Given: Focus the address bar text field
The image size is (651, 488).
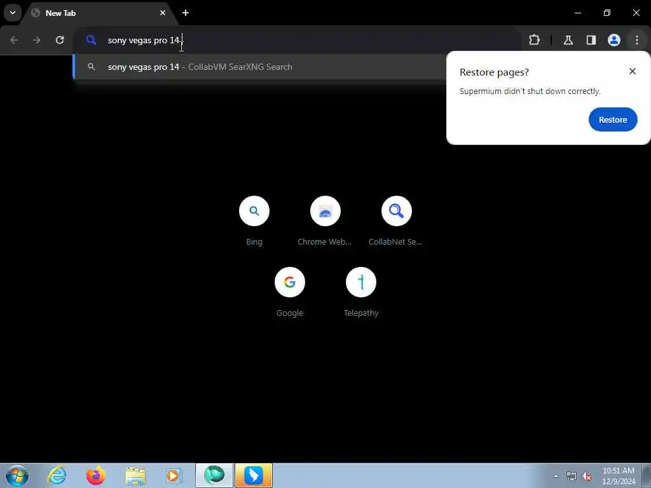Looking at the screenshot, I should click(297, 40).
